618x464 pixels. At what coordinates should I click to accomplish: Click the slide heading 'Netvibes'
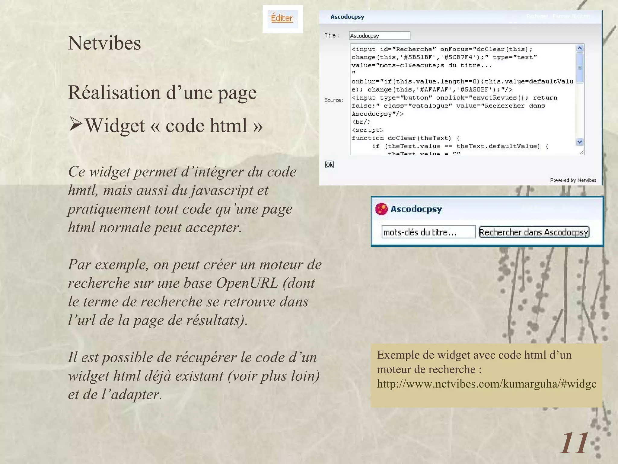104,43
